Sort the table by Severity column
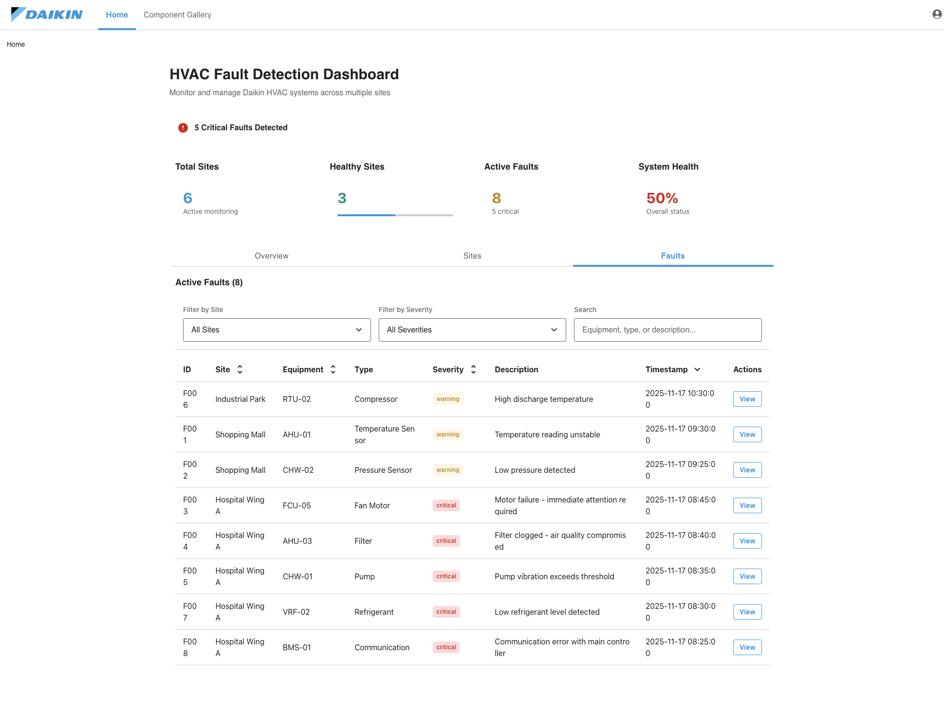This screenshot has width=944, height=710. pyautogui.click(x=473, y=369)
